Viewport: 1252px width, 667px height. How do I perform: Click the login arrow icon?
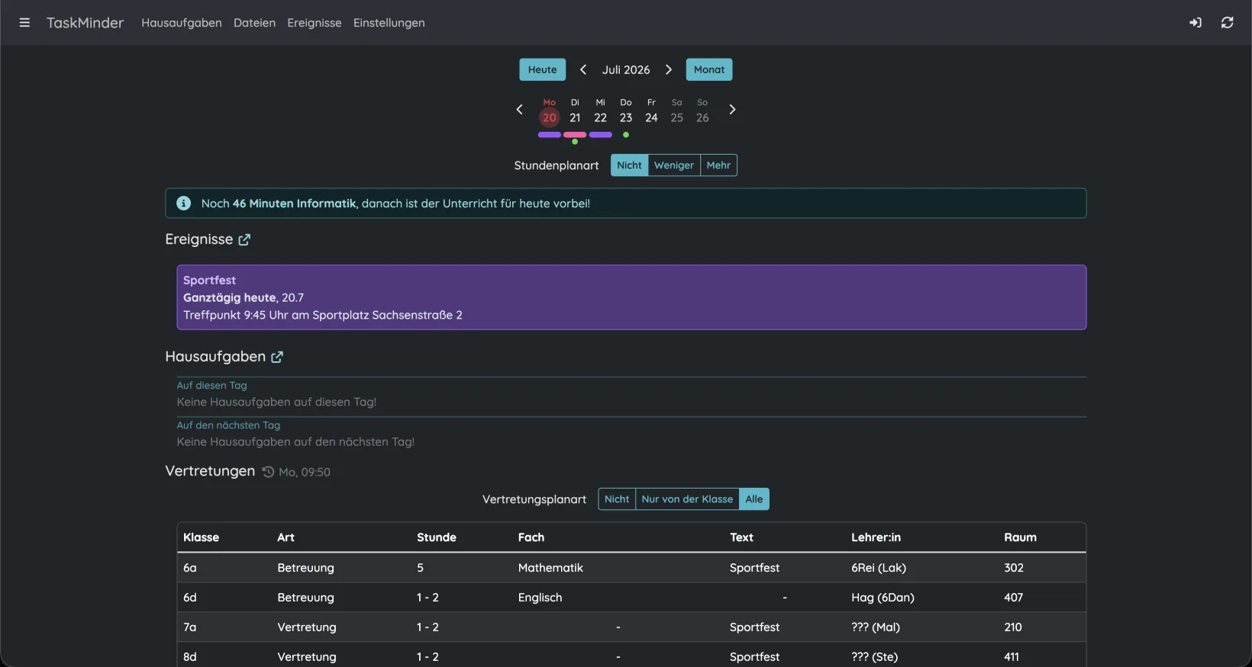[1196, 23]
